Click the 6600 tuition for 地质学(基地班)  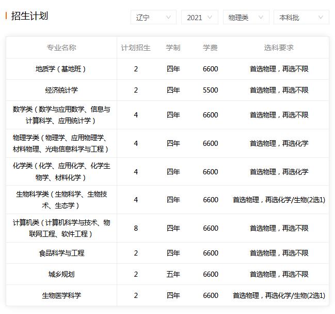pyautogui.click(x=211, y=69)
